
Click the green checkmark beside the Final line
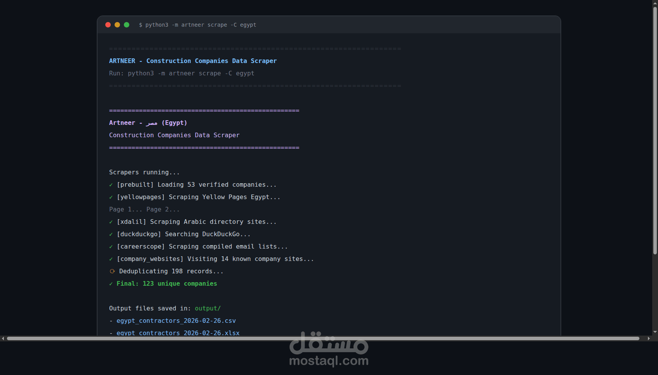point(111,284)
